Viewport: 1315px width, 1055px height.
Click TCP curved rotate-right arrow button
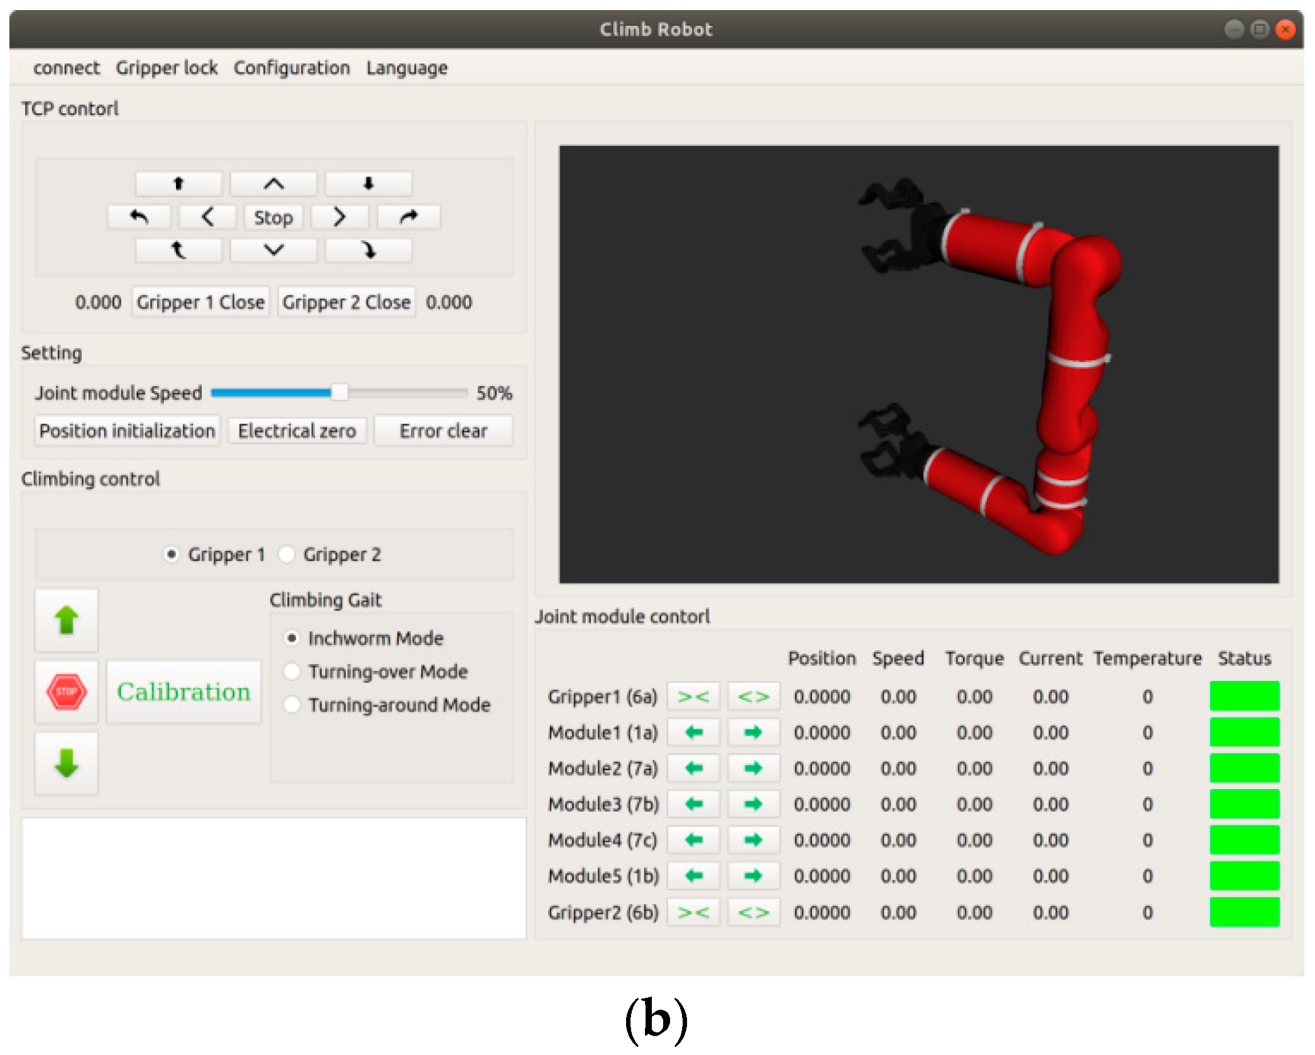coord(409,218)
